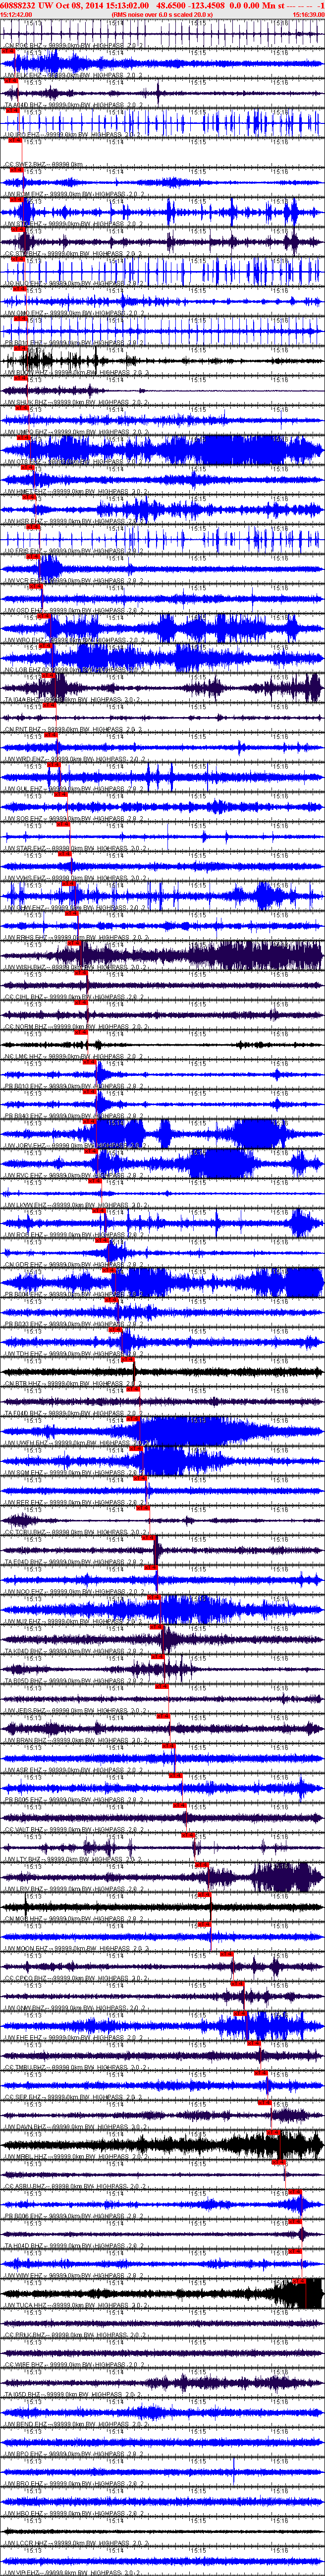This screenshot has width=325, height=2576.
Task: Select the CC.SEP.EHZ trace label
Action: [74, 2098]
